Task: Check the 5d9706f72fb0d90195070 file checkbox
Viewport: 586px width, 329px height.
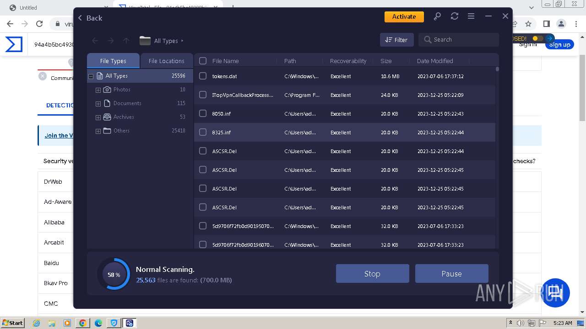Action: tap(203, 226)
